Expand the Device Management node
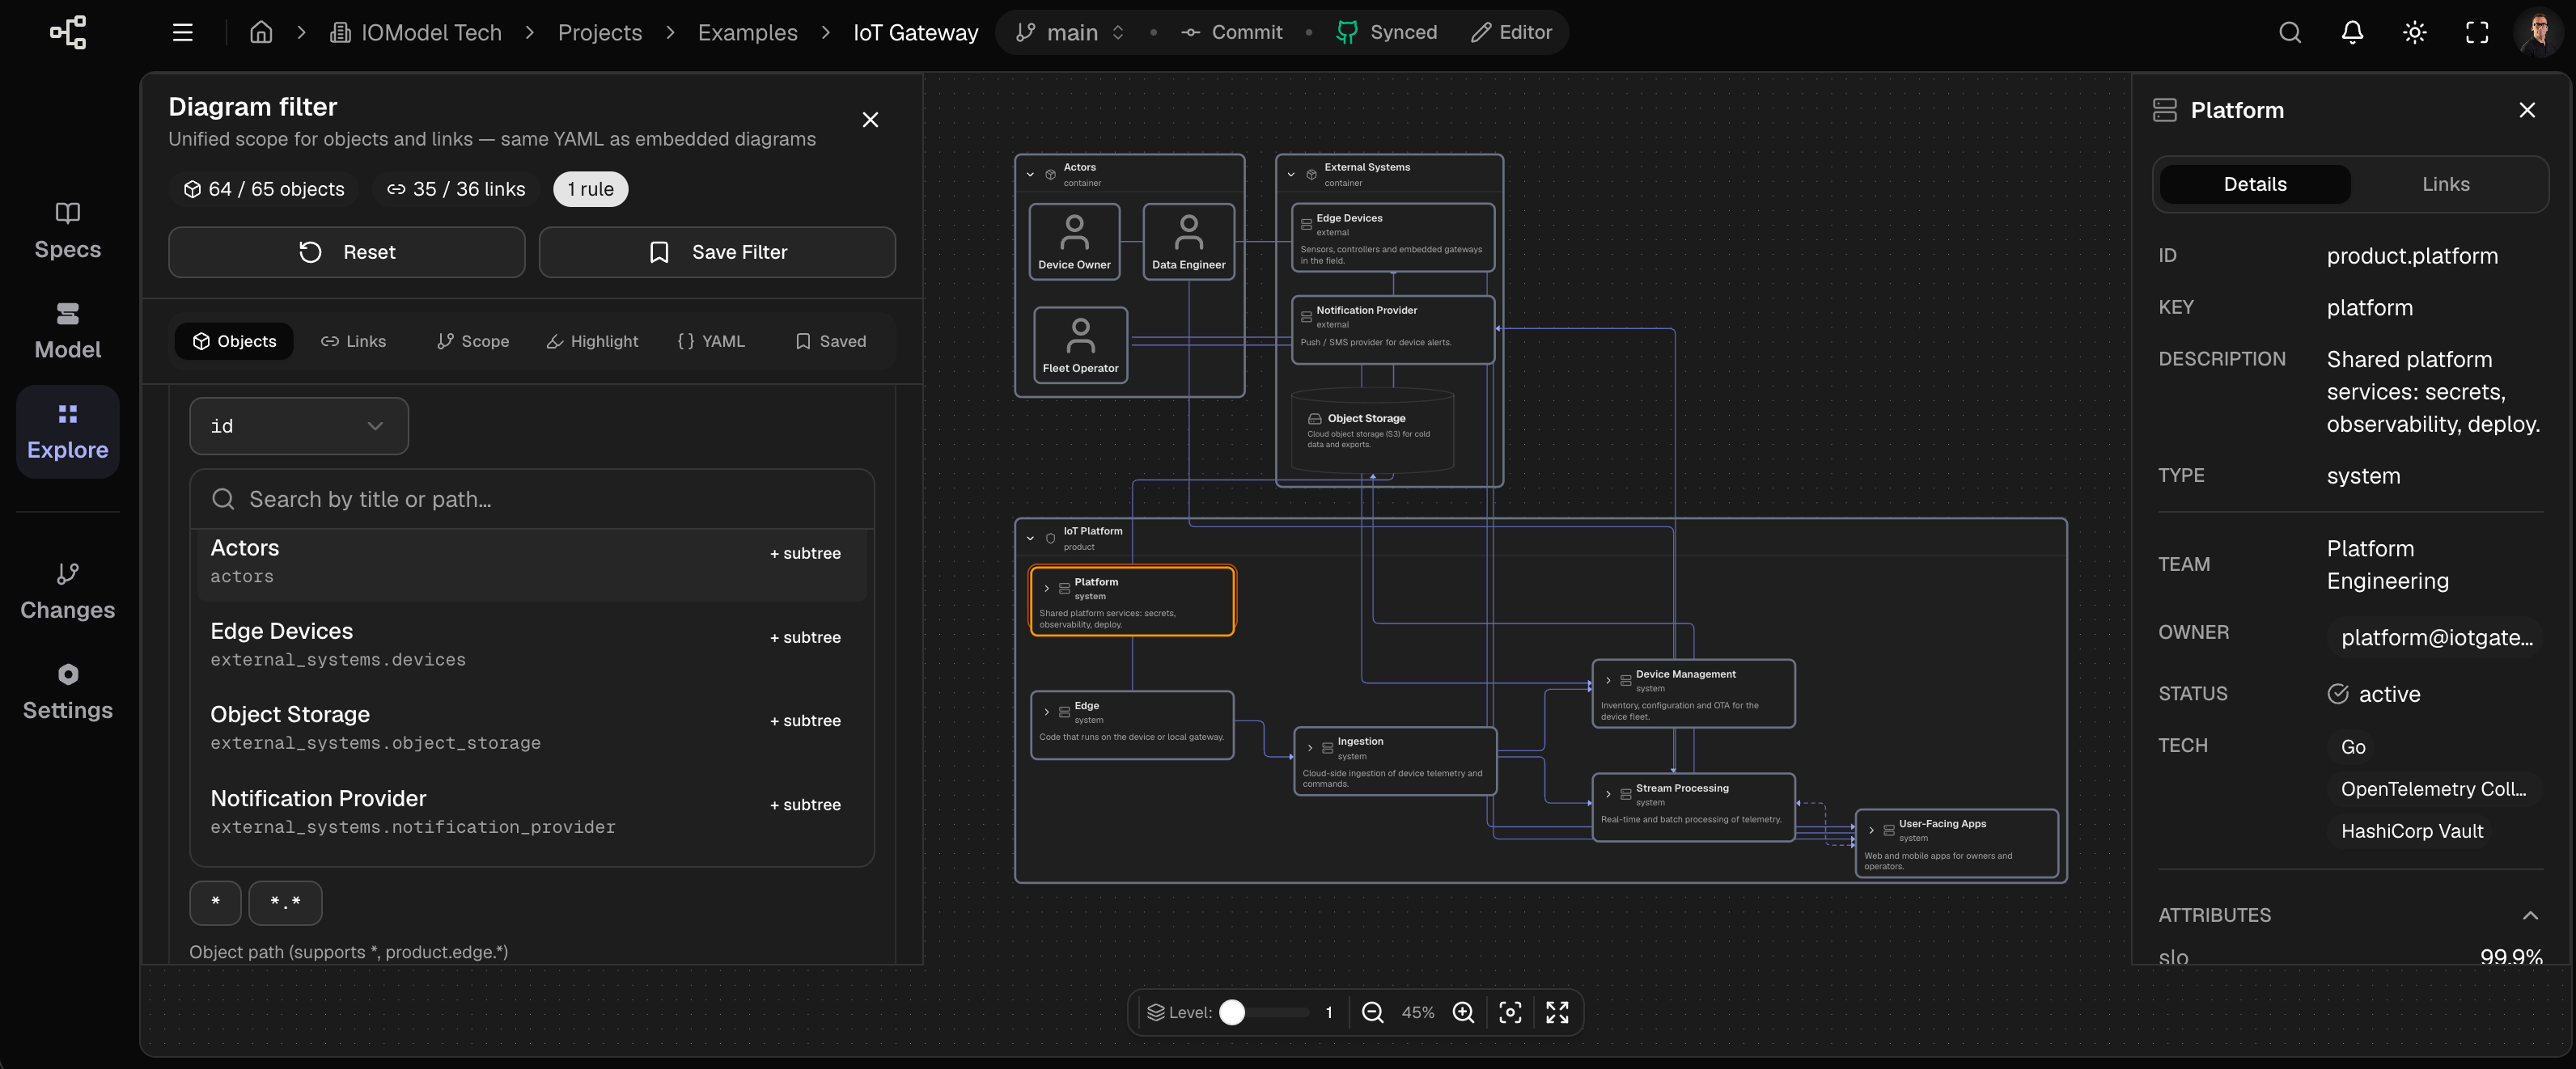 tap(1608, 680)
